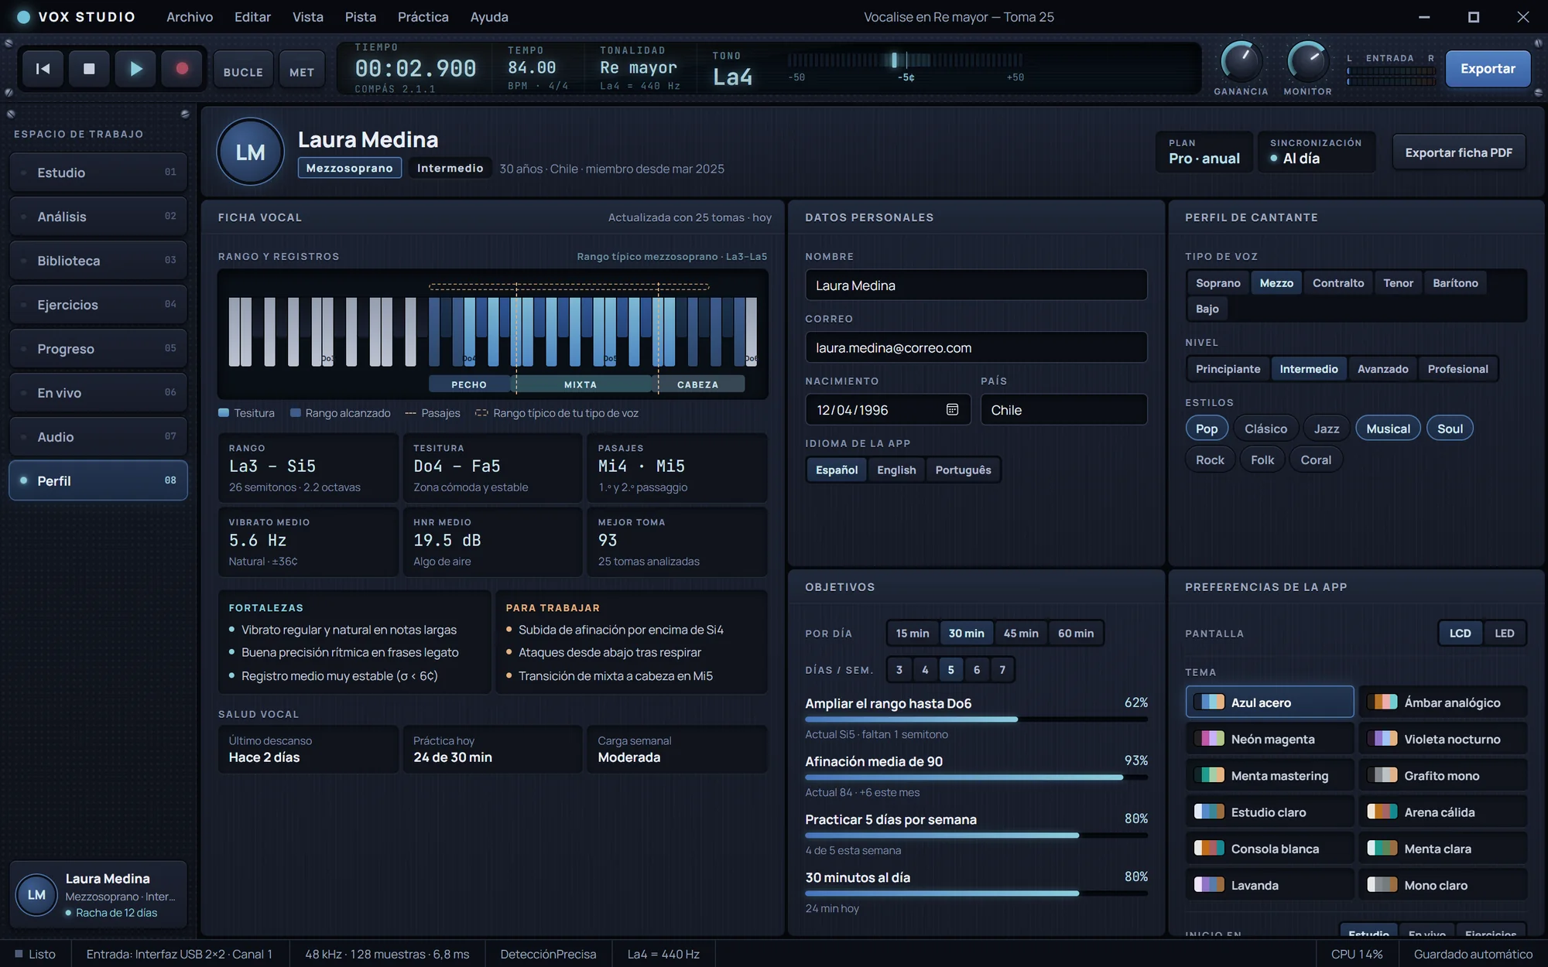Image resolution: width=1548 pixels, height=967 pixels.
Task: Open the Archivo menu
Action: coord(190,17)
